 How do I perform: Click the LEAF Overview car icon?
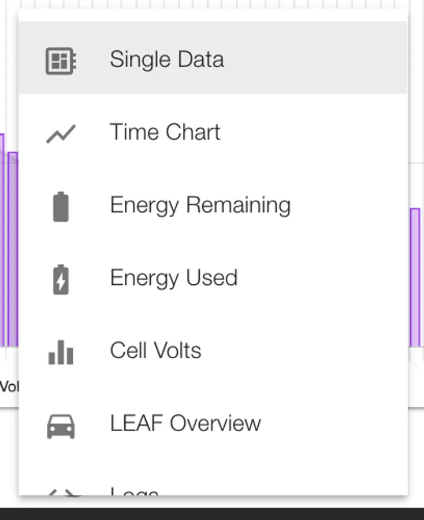(x=61, y=426)
